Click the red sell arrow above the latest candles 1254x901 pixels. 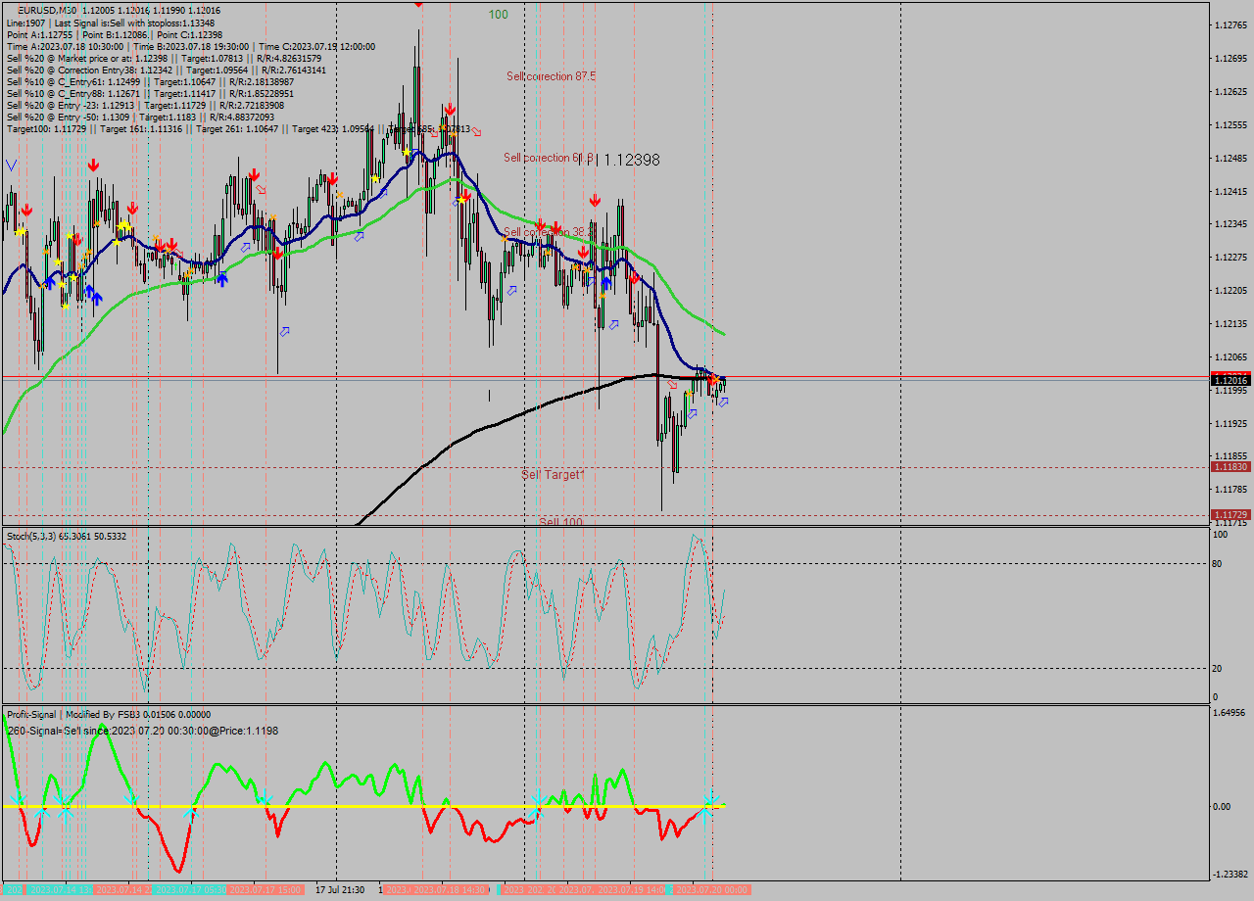click(x=713, y=379)
